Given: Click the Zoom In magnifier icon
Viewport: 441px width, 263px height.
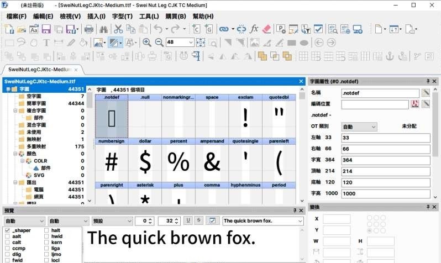Looking at the screenshot, I should [146, 42].
